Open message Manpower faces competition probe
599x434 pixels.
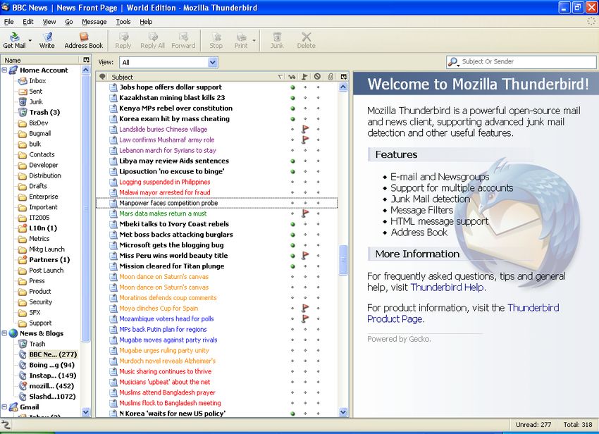point(216,203)
